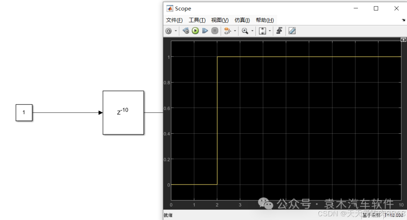Click the step forward icon
This screenshot has width=407, height=220.
(205, 31)
